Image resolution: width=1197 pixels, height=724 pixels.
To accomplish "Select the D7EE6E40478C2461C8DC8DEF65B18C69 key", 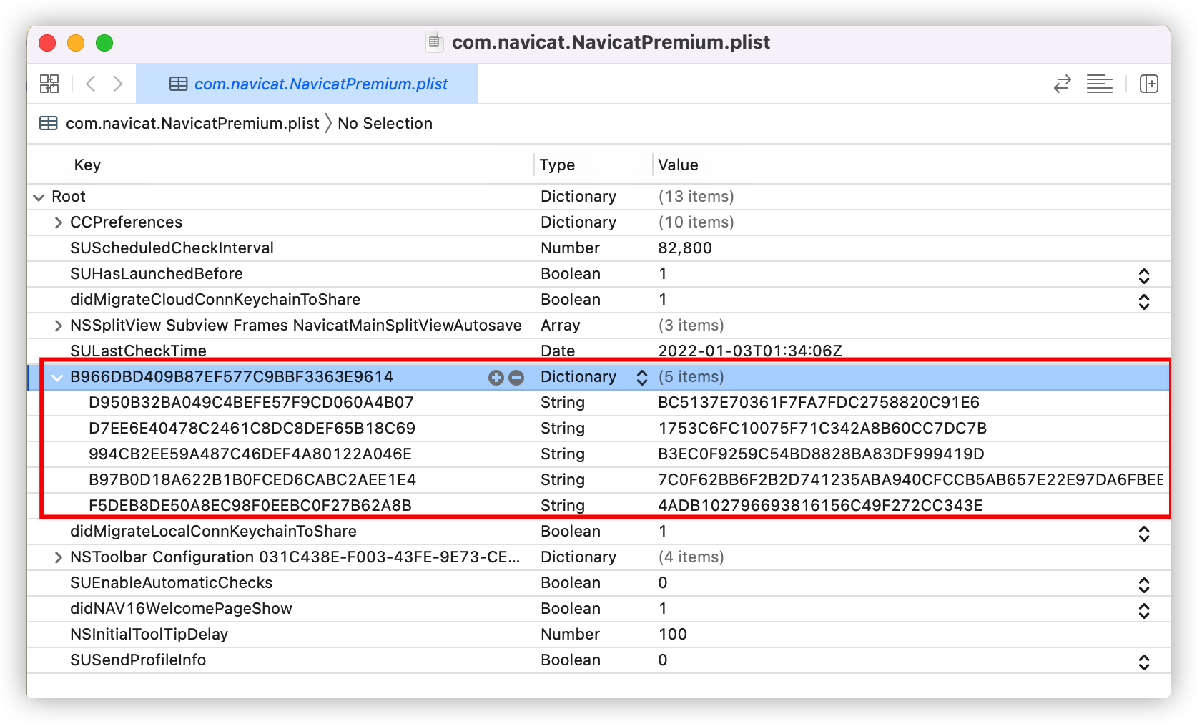I will pyautogui.click(x=252, y=428).
